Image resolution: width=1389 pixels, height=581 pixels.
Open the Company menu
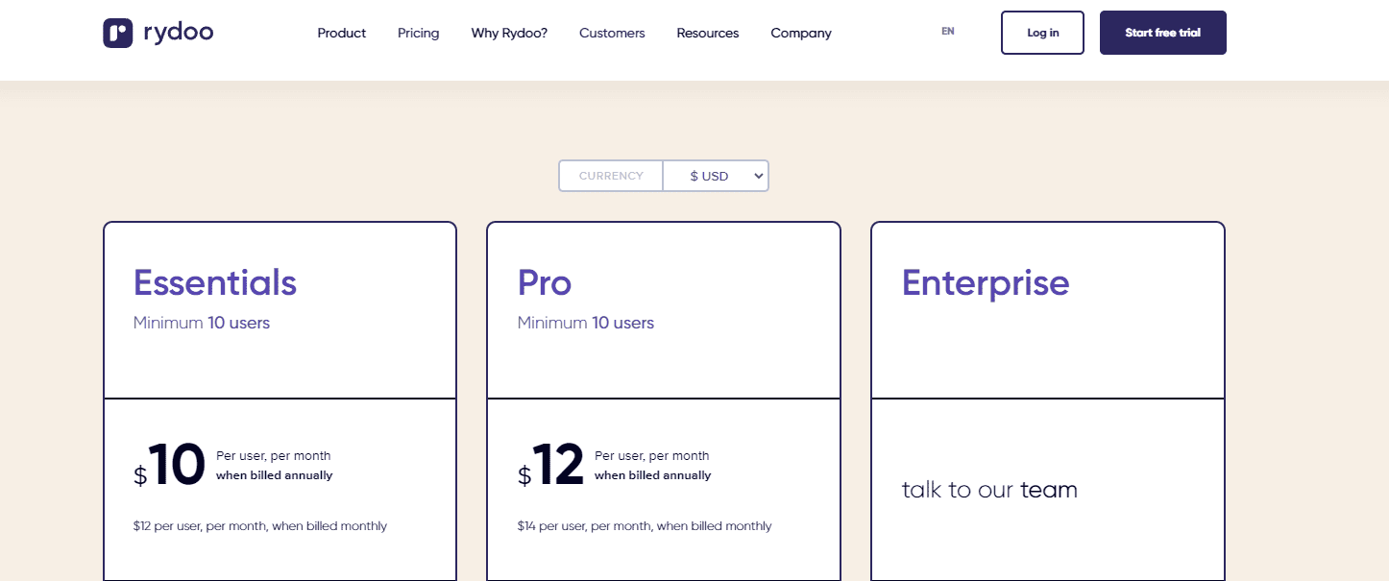(801, 33)
